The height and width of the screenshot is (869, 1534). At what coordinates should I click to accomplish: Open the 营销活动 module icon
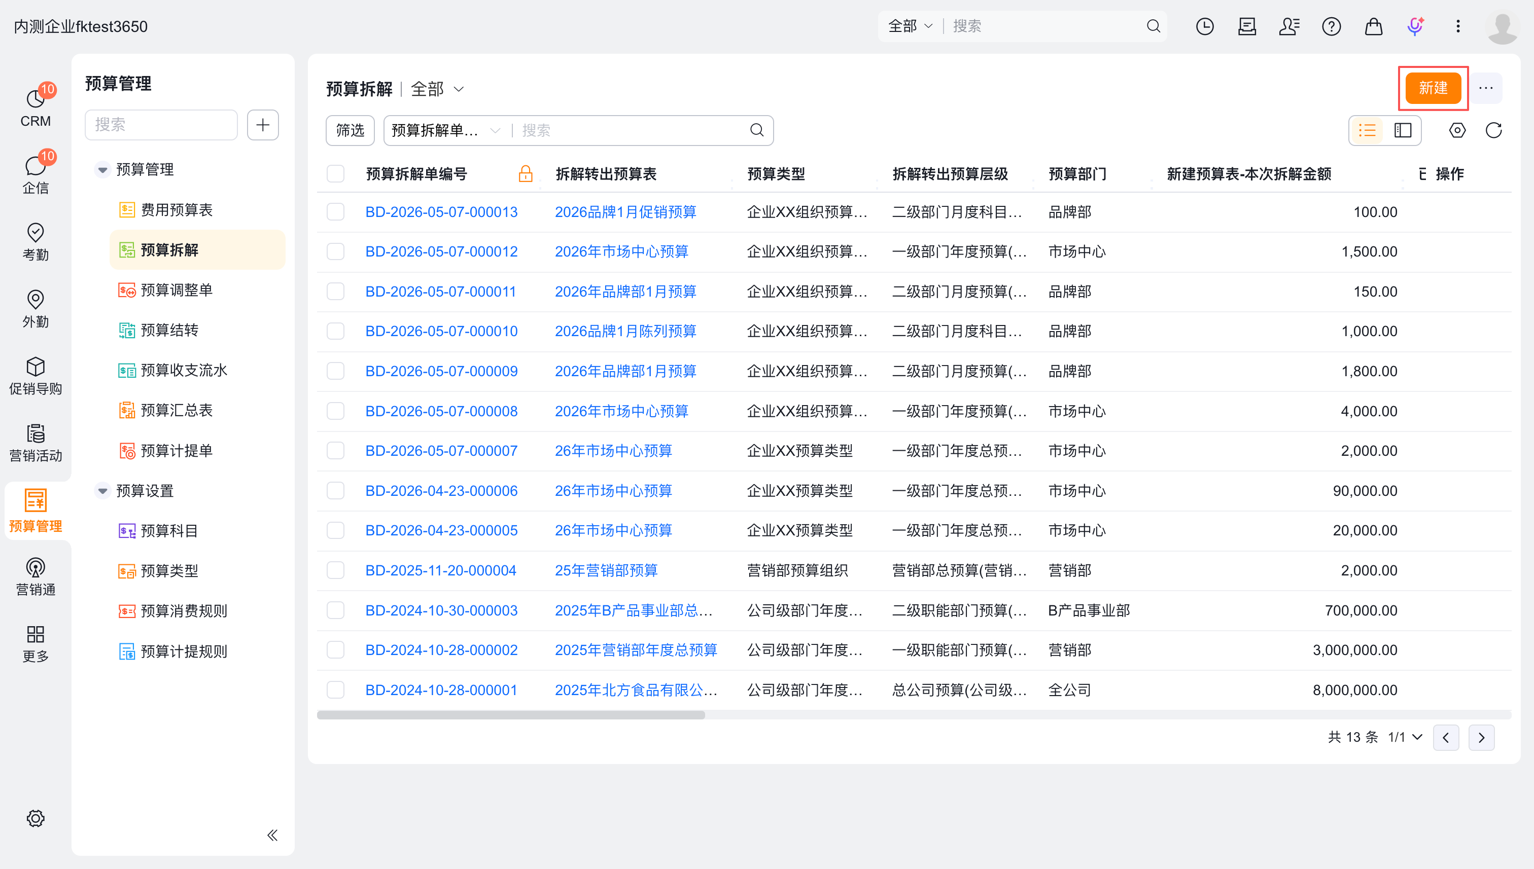point(35,442)
